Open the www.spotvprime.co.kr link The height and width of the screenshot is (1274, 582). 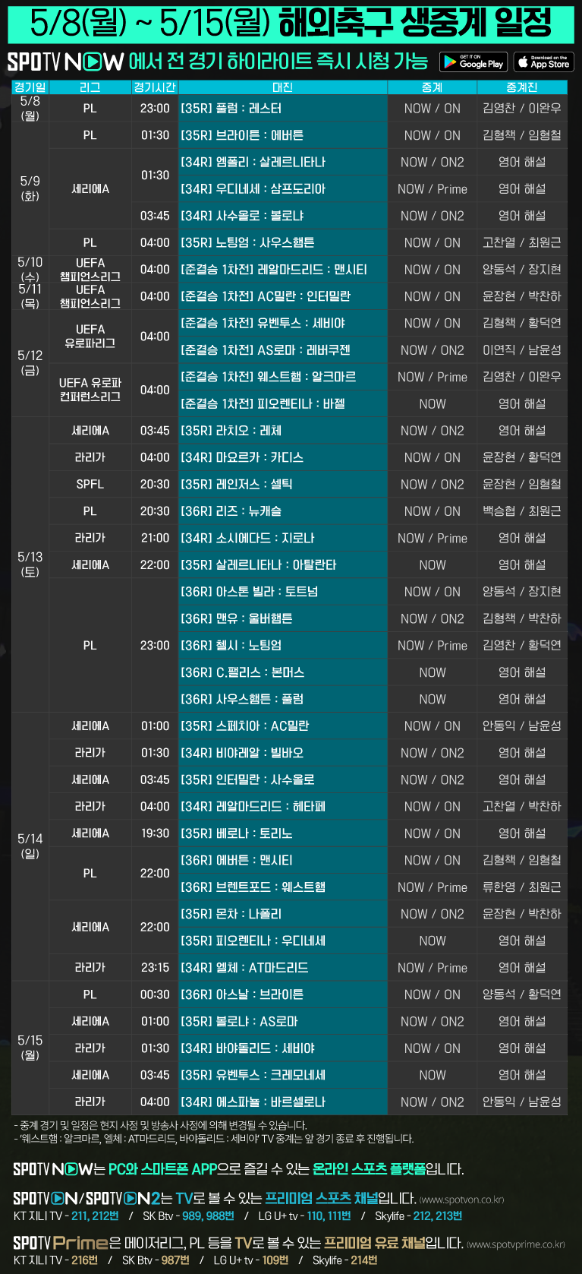click(516, 1244)
